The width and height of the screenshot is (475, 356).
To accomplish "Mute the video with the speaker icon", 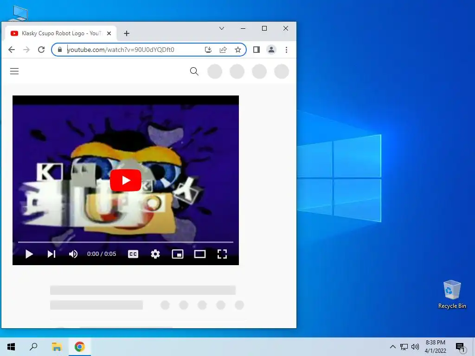I will tap(73, 254).
